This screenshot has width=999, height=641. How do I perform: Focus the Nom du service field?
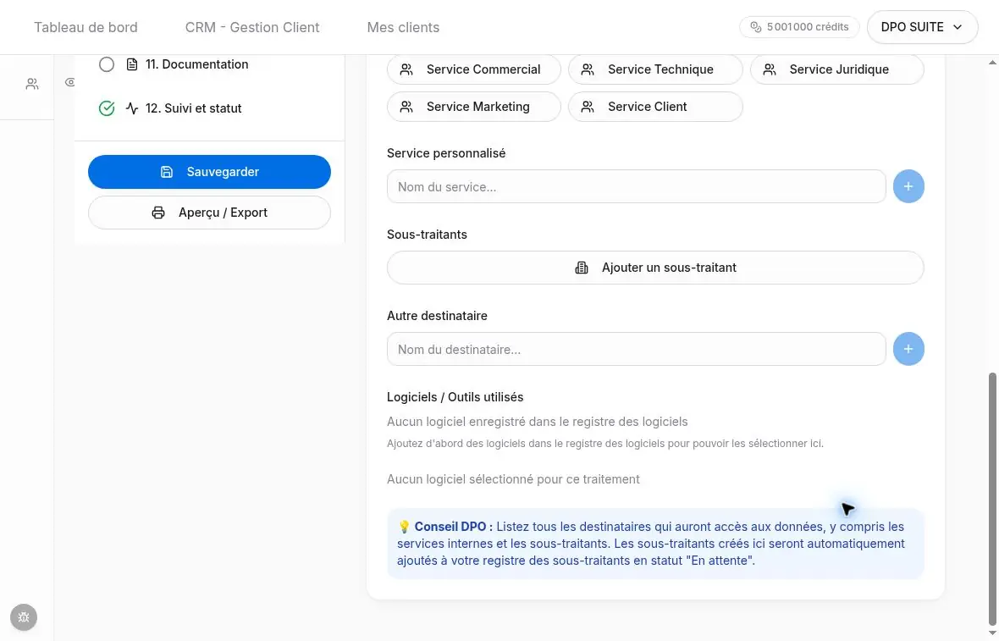coord(636,186)
